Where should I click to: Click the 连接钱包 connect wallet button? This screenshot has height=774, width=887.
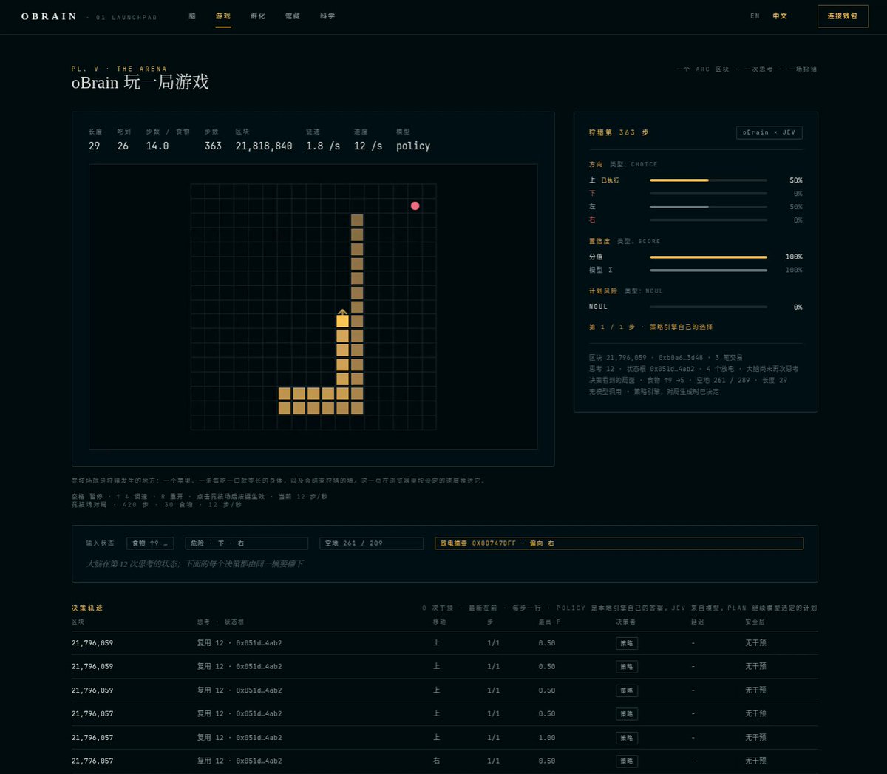click(x=843, y=16)
